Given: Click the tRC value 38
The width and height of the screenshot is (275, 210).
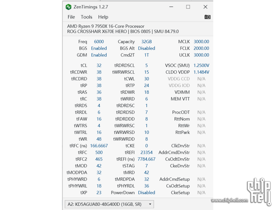Looking at the screenshot, I should pyautogui.click(x=99, y=99).
